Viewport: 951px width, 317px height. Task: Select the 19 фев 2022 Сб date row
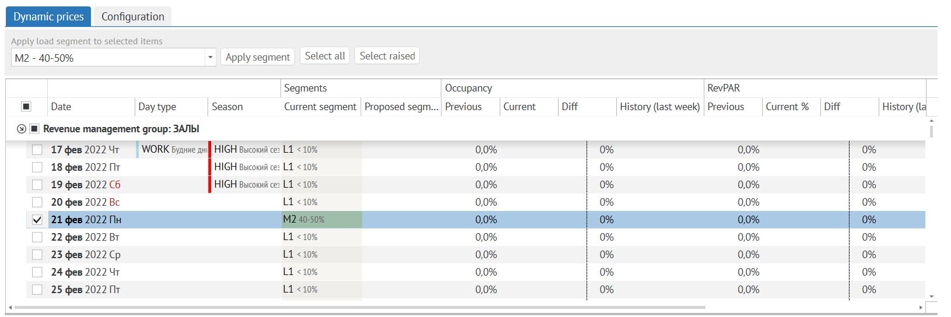86,185
